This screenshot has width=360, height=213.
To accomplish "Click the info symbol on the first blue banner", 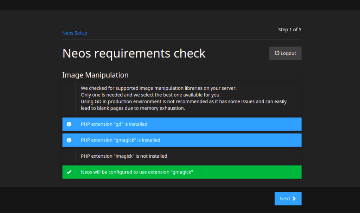I will [x=69, y=124].
